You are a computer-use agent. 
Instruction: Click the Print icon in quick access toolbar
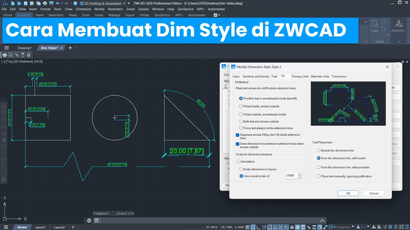(x=45, y=3)
